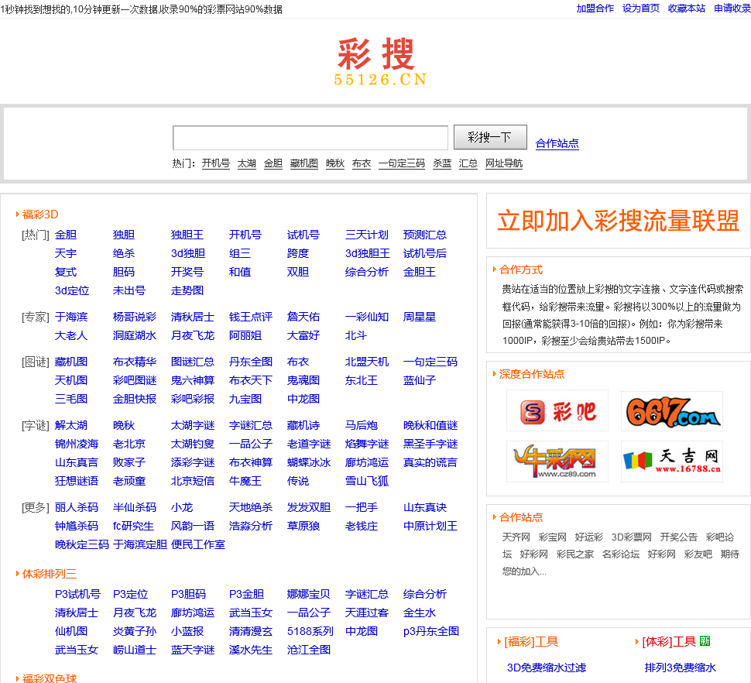751x683 pixels.
Task: Open 布衣精华 in 图谜 row
Action: (135, 362)
